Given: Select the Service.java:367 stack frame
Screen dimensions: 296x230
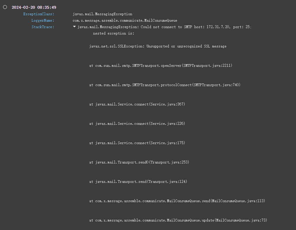Looking at the screenshot, I should (x=137, y=104).
